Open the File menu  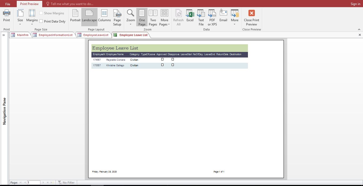coord(8,4)
